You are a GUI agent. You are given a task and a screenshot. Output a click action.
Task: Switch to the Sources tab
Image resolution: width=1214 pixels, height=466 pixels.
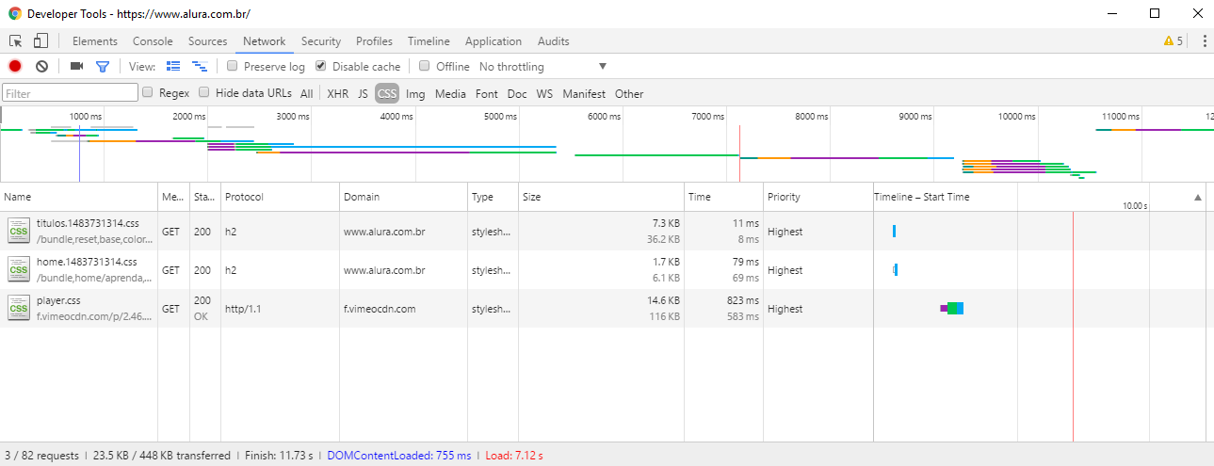[208, 41]
